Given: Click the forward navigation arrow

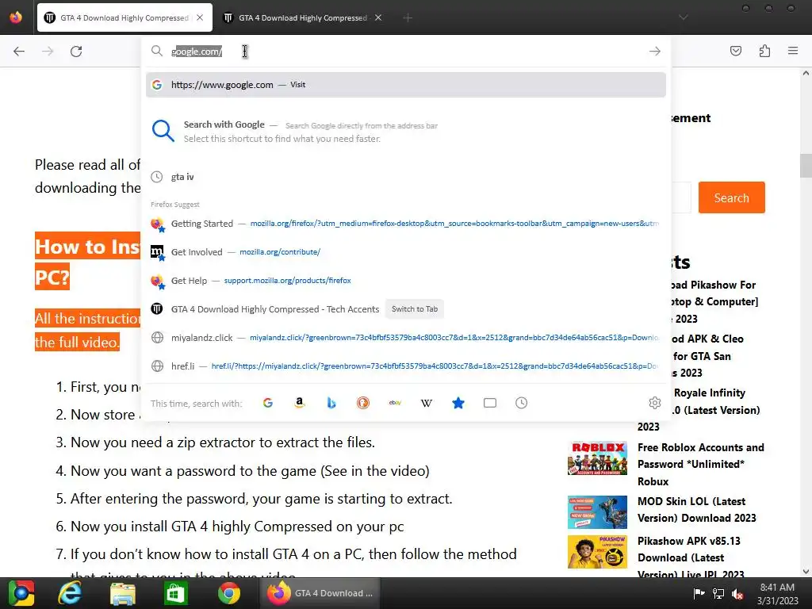Looking at the screenshot, I should click(48, 52).
